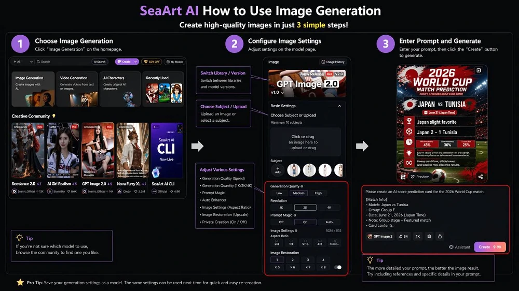Choose 4K resolution
This screenshot has height=291, width=519.
(x=329, y=208)
